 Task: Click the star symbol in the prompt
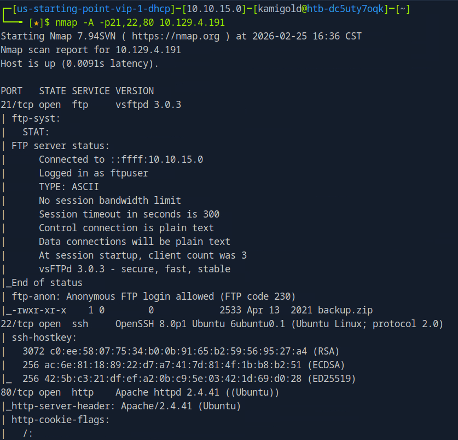[x=36, y=22]
